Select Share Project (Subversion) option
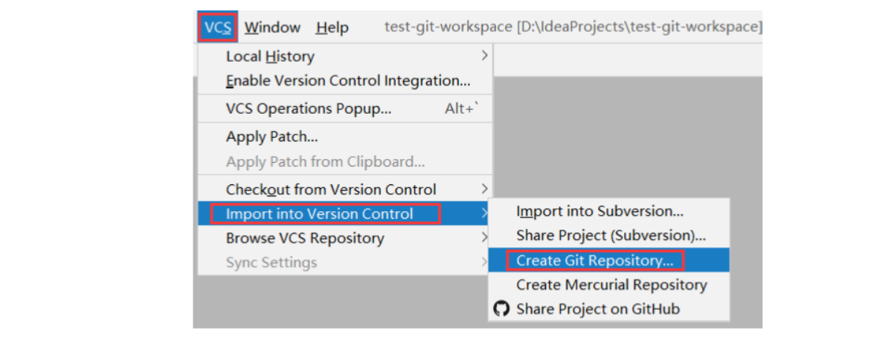894x342 pixels. (x=611, y=236)
